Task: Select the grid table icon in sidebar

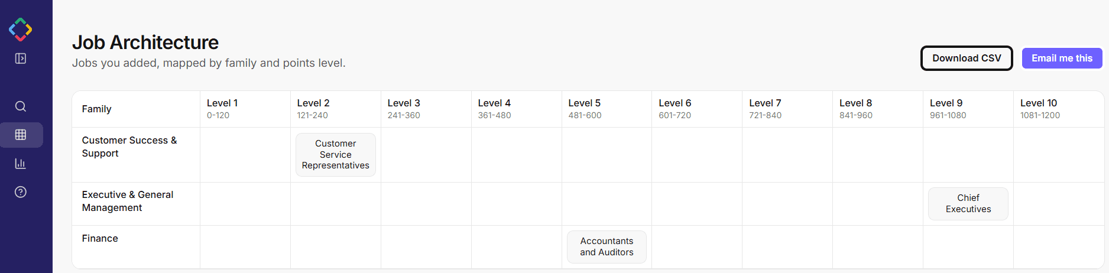Action: tap(21, 135)
